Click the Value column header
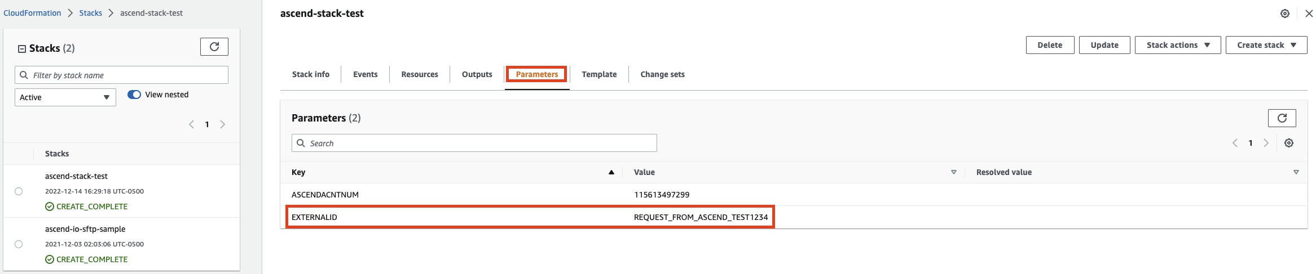Screen dimensions: 1316x274 click(x=644, y=172)
